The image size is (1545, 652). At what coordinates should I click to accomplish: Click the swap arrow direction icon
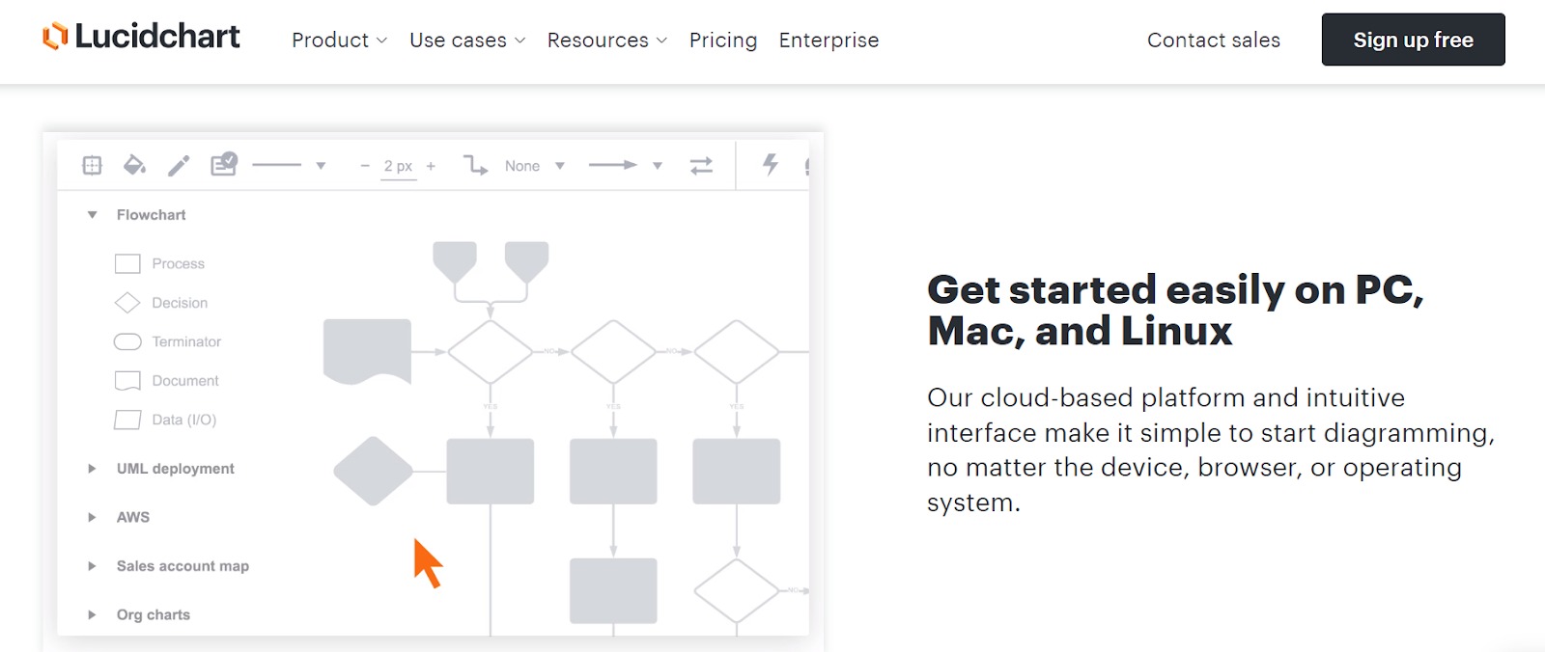click(x=701, y=166)
